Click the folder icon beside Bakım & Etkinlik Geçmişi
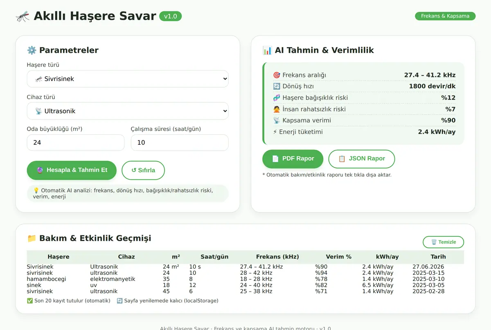The width and height of the screenshot is (491, 330). coord(32,238)
